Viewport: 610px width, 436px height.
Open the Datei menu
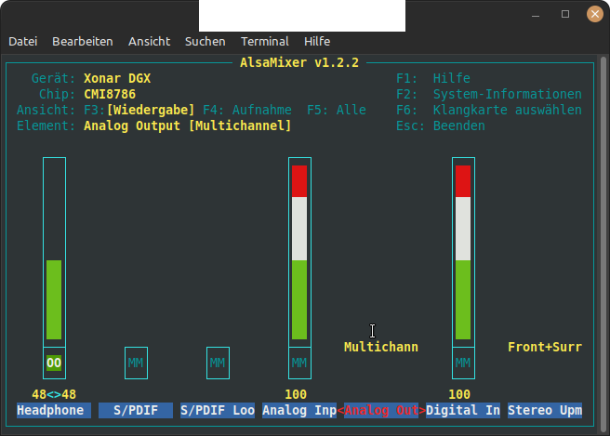pyautogui.click(x=23, y=42)
